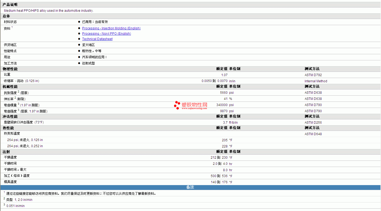
Task: Click the Internal Method test method
Action: tap(316, 81)
